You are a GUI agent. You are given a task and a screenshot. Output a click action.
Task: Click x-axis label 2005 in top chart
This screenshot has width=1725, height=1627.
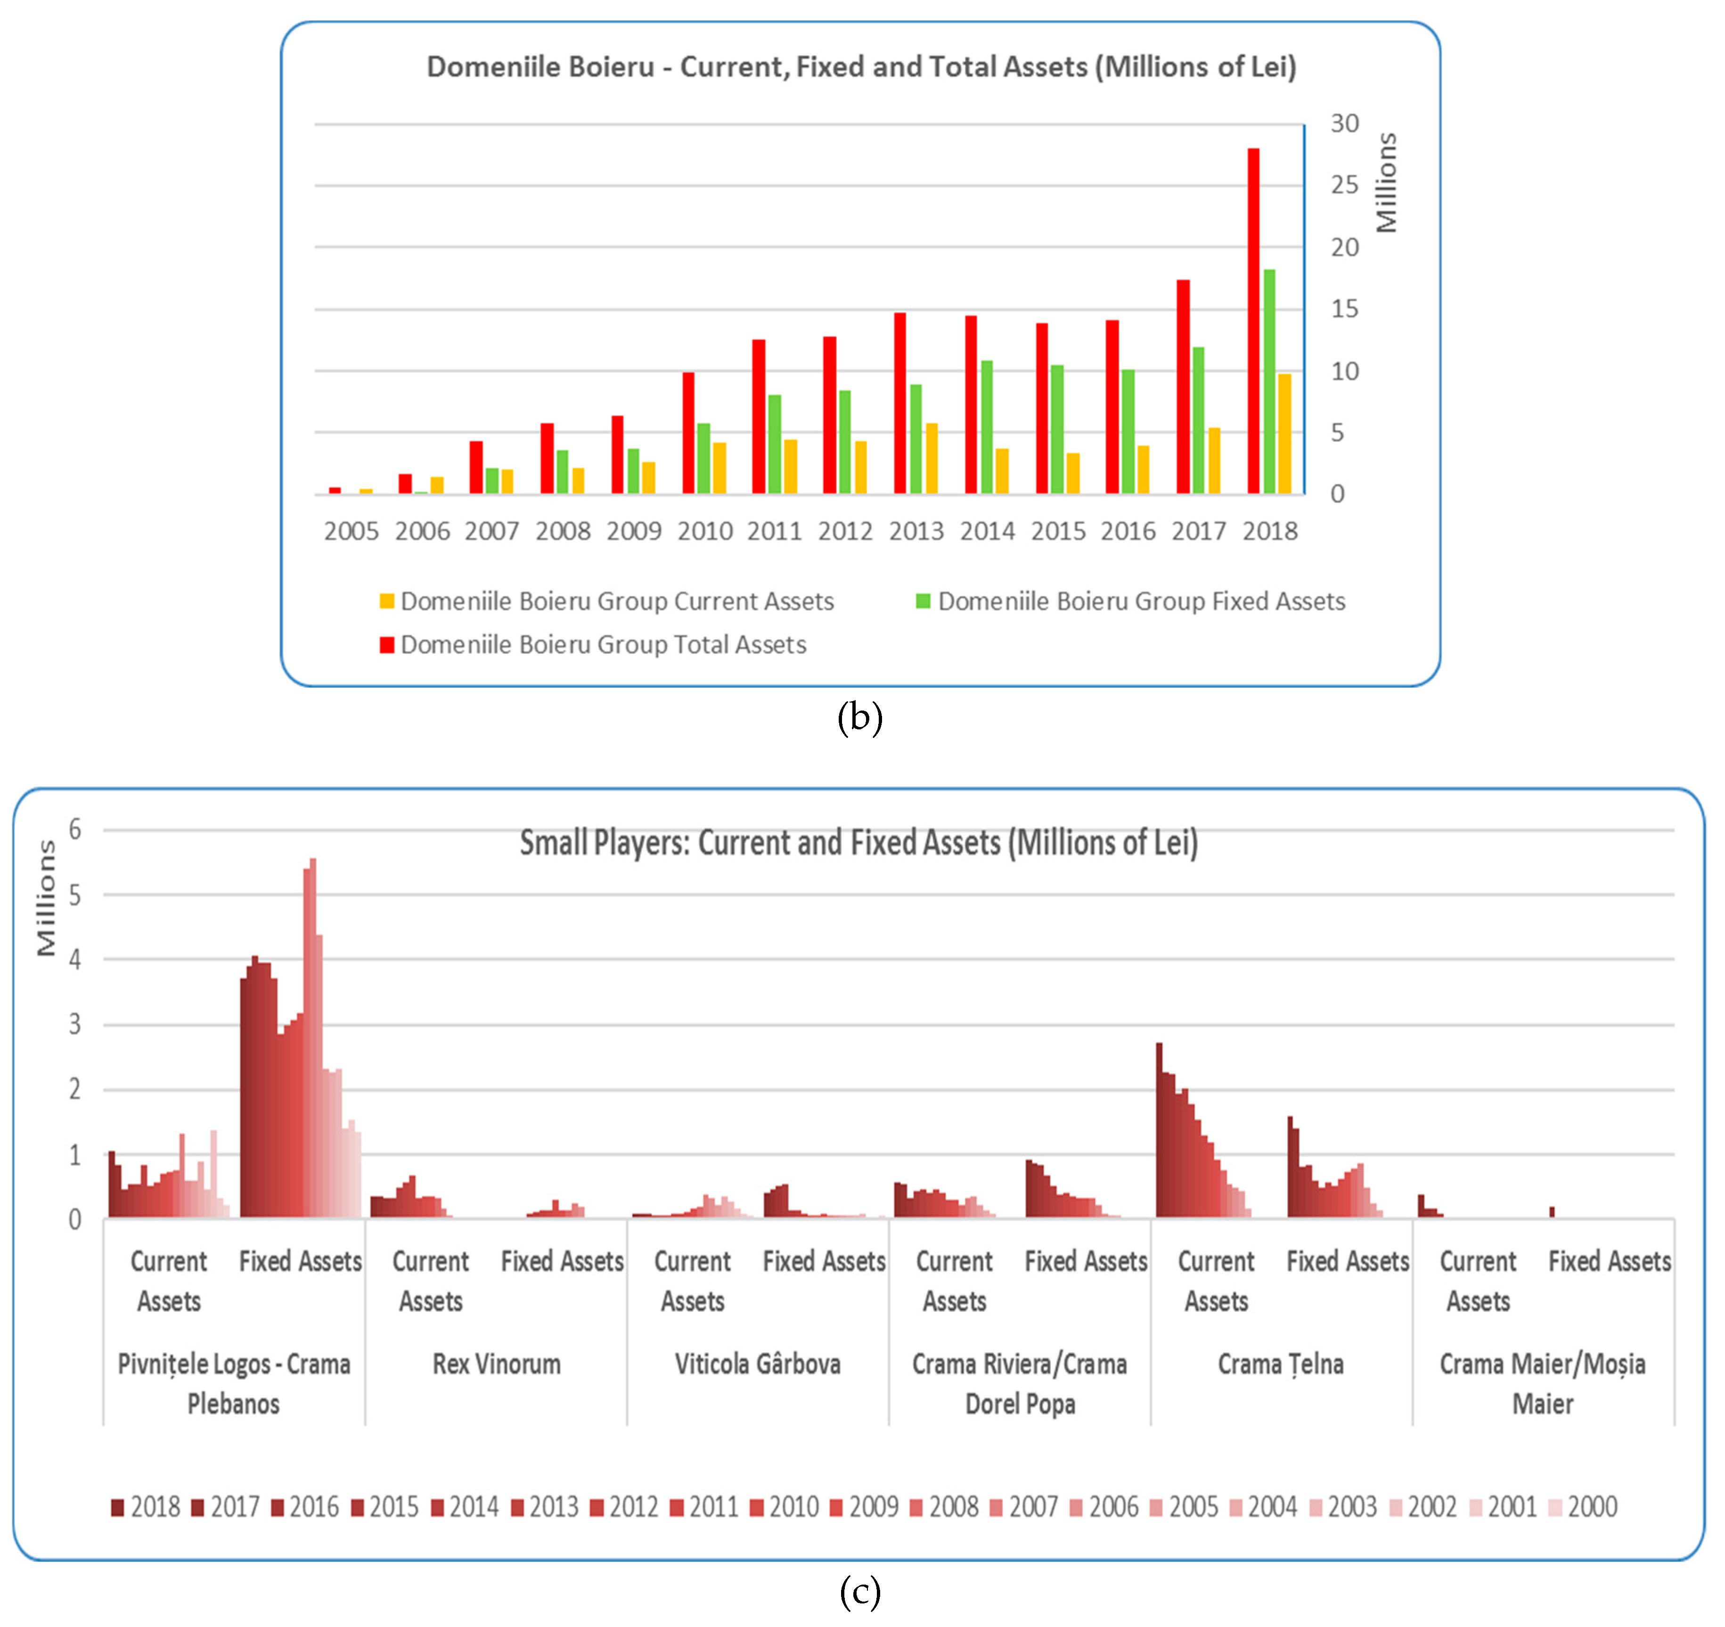click(x=352, y=531)
